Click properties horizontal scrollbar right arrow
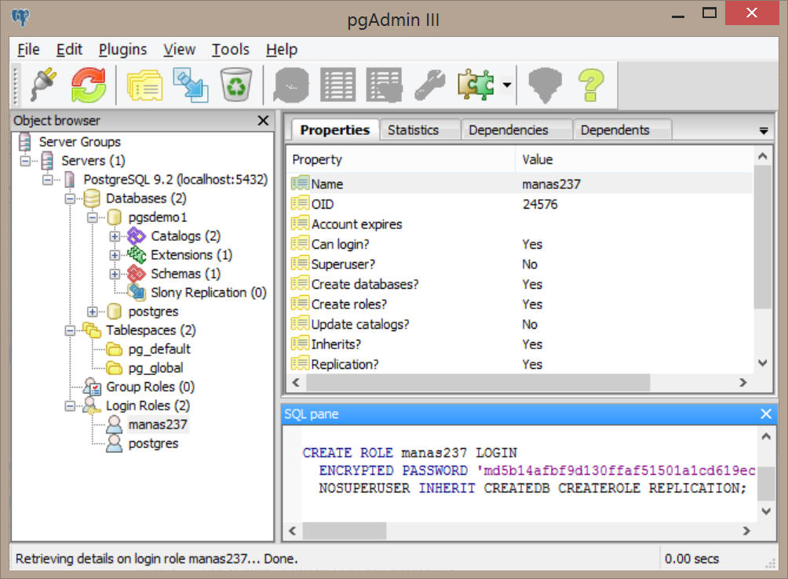This screenshot has width=788, height=579. [x=743, y=383]
